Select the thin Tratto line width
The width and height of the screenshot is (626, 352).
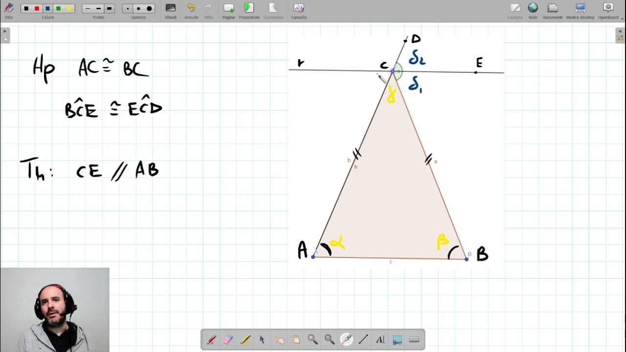(88, 9)
